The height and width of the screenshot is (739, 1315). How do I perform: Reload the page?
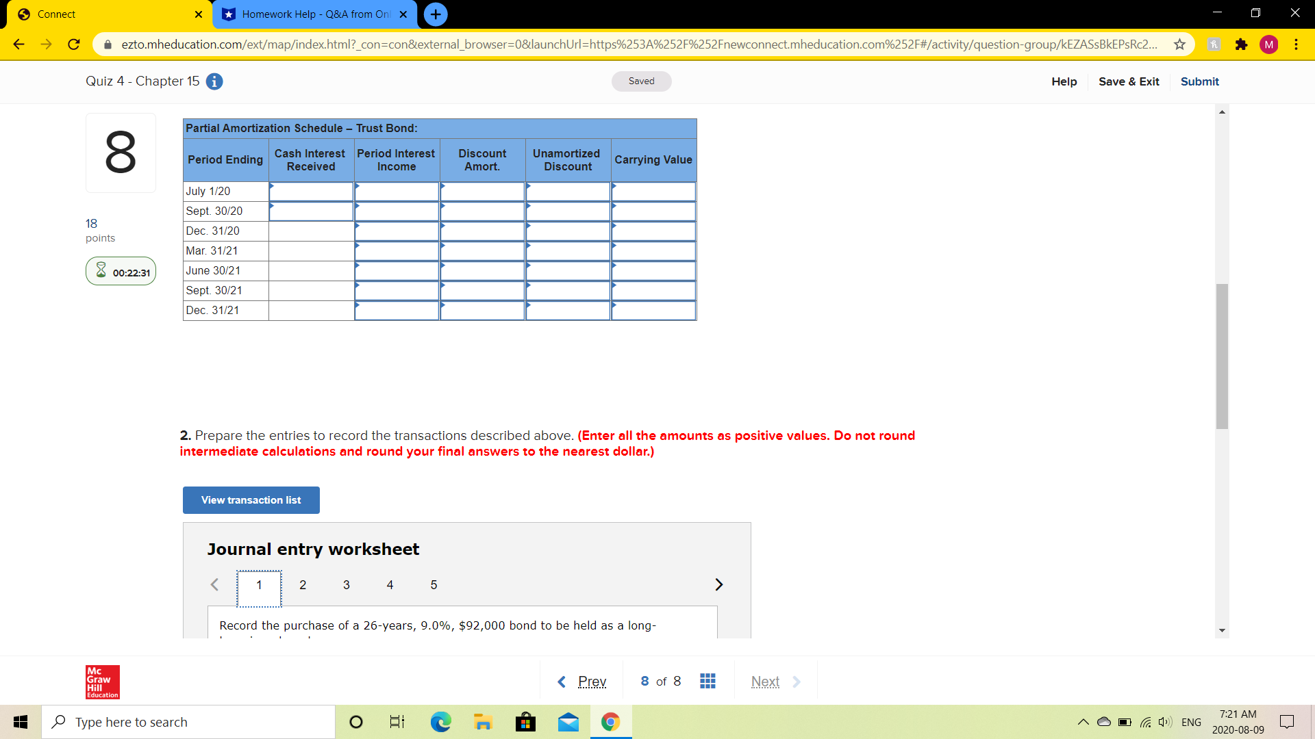click(x=74, y=44)
